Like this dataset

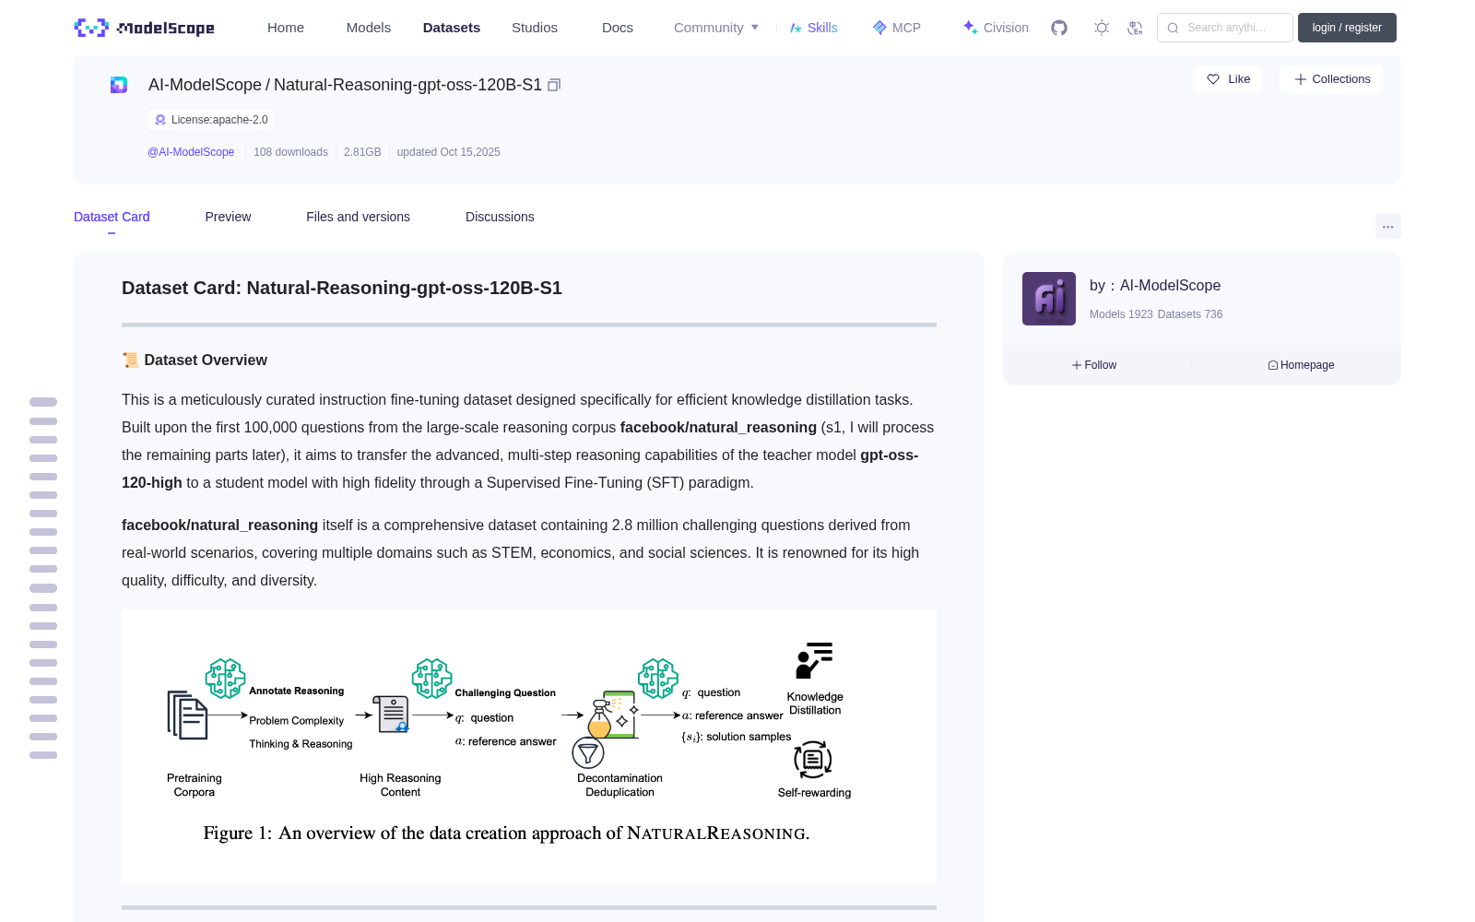pos(1227,79)
